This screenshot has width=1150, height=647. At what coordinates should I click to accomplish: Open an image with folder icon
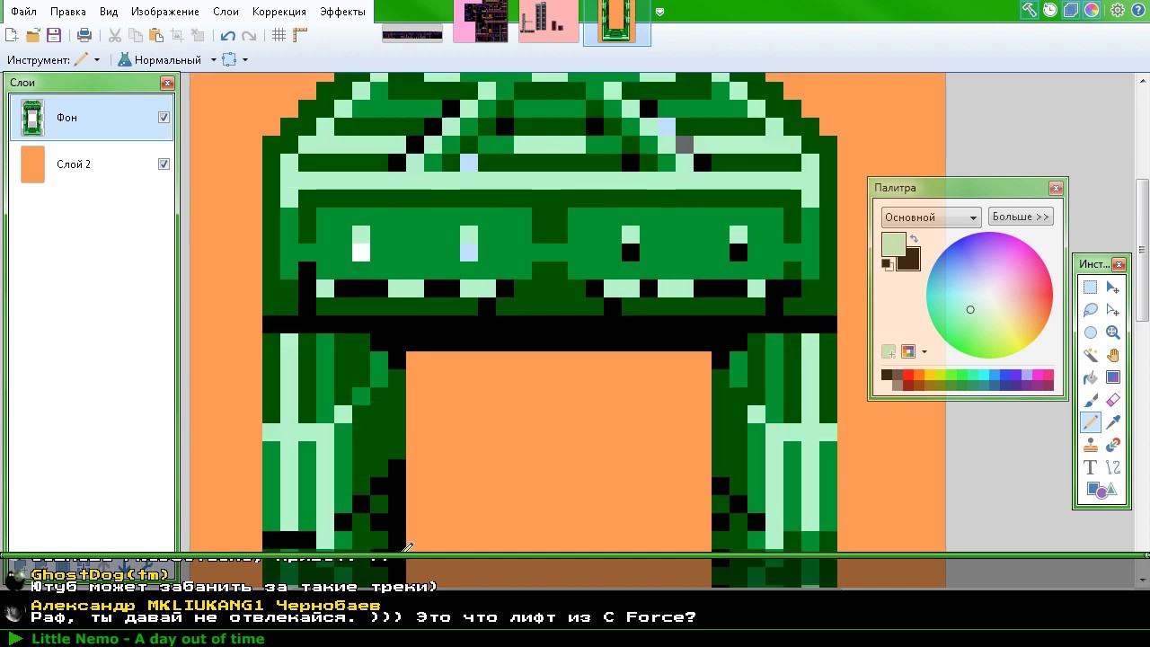coord(32,35)
